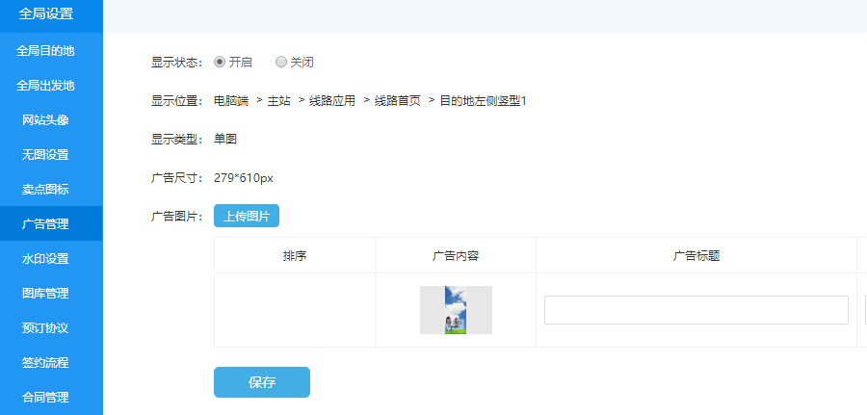The image size is (867, 415).
Task: Focus the 广告标题 text input field
Action: click(696, 310)
